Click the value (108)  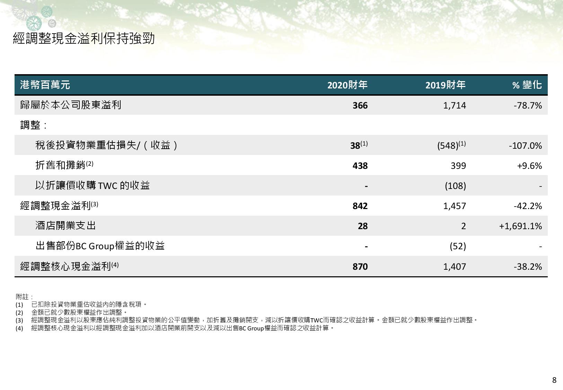pyautogui.click(x=455, y=186)
